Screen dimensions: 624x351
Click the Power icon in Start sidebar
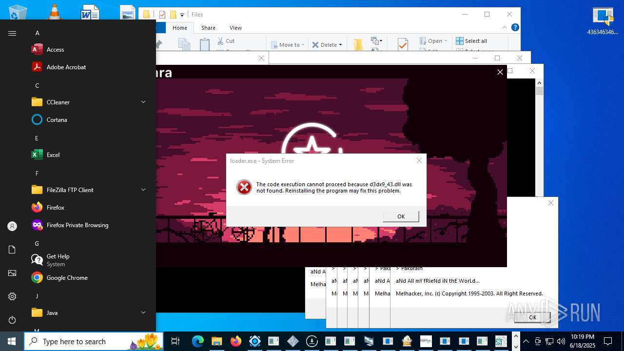(12, 320)
